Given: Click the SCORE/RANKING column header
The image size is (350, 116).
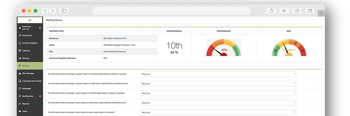Looking at the screenshot, I should pos(174,31).
